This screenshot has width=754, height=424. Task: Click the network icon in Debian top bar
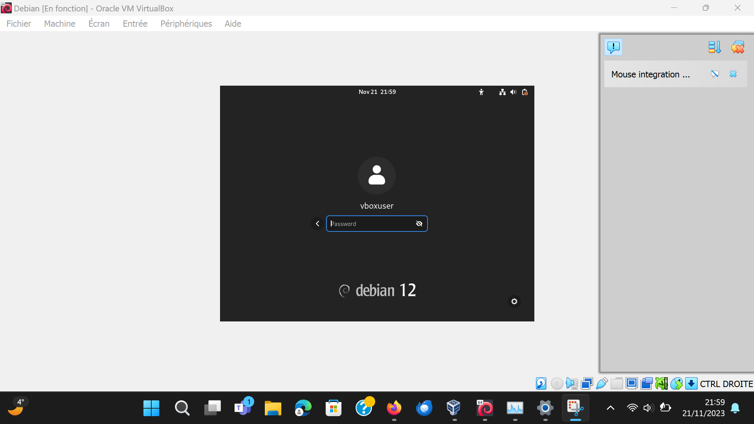click(502, 92)
